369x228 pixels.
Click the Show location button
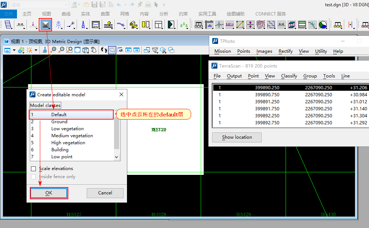(237, 137)
